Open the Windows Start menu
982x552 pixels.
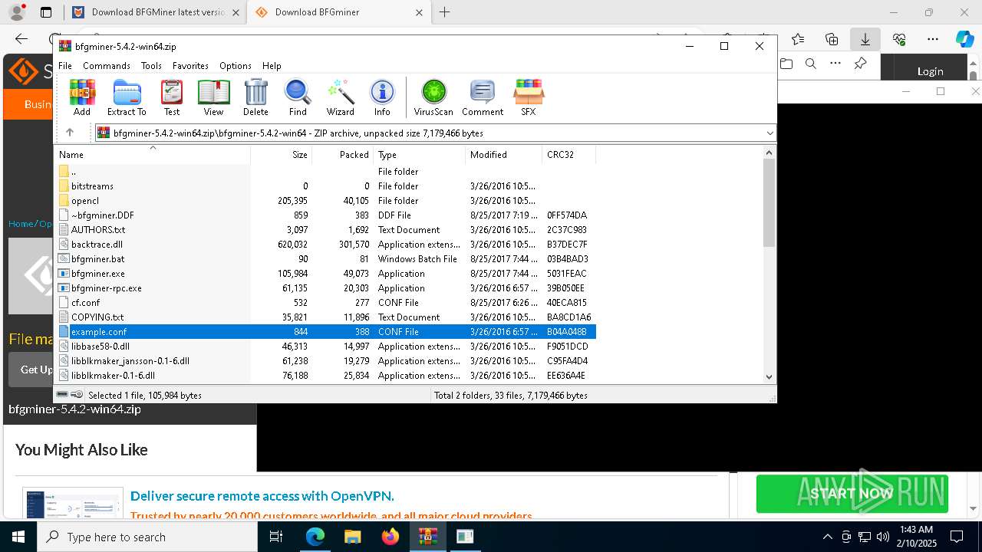[18, 537]
